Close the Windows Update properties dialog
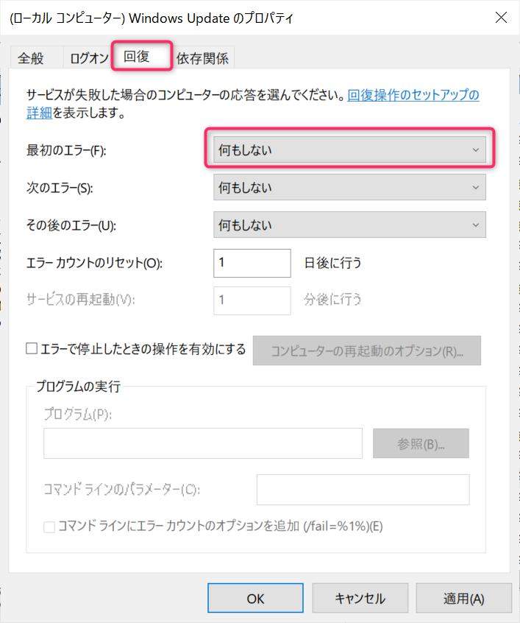 tap(501, 18)
